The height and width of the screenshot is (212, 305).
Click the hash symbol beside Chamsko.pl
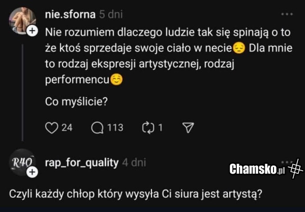(295, 168)
